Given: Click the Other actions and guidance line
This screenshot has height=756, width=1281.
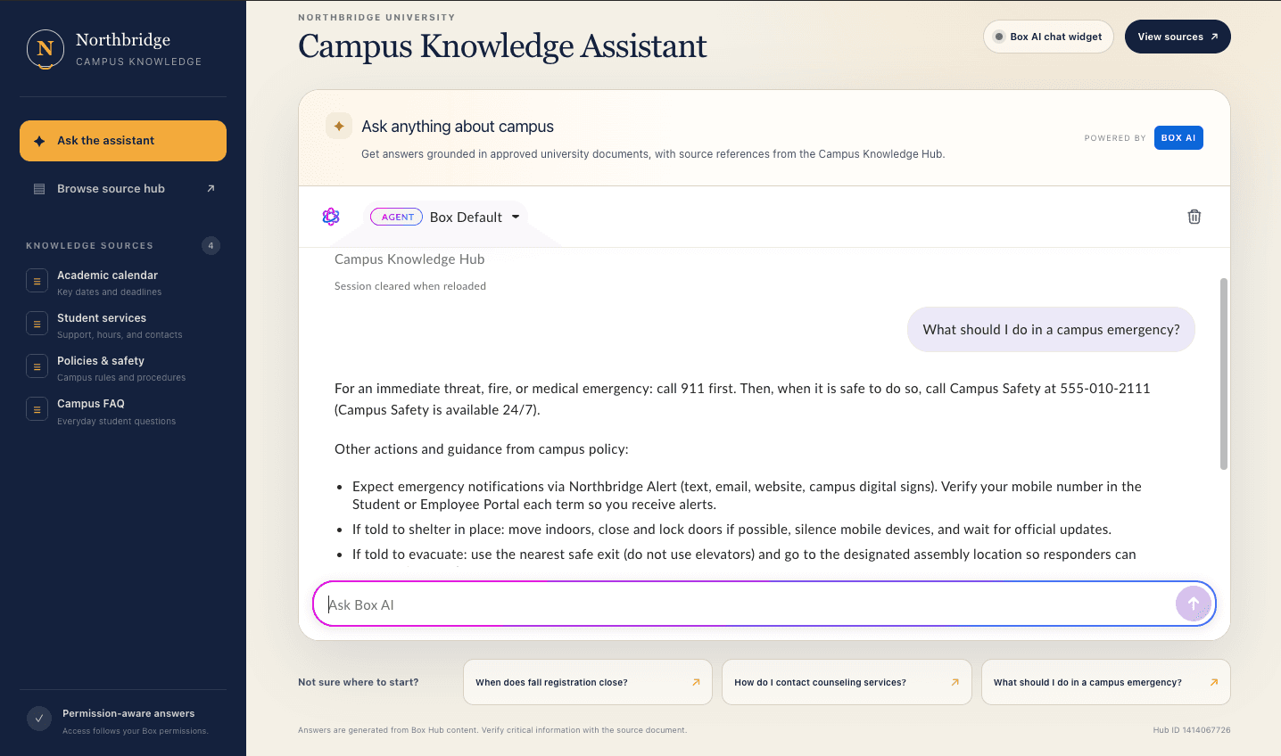Looking at the screenshot, I should (x=482, y=449).
